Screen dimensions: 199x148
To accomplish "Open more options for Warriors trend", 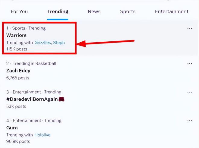I will 189,28.
